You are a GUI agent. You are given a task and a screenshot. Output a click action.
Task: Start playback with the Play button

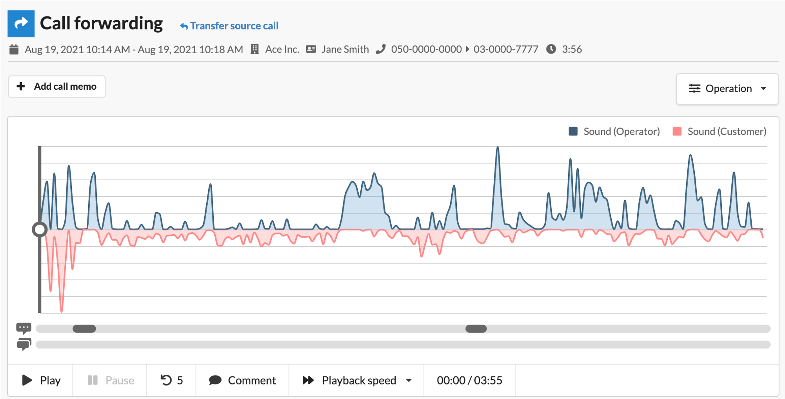tap(40, 380)
